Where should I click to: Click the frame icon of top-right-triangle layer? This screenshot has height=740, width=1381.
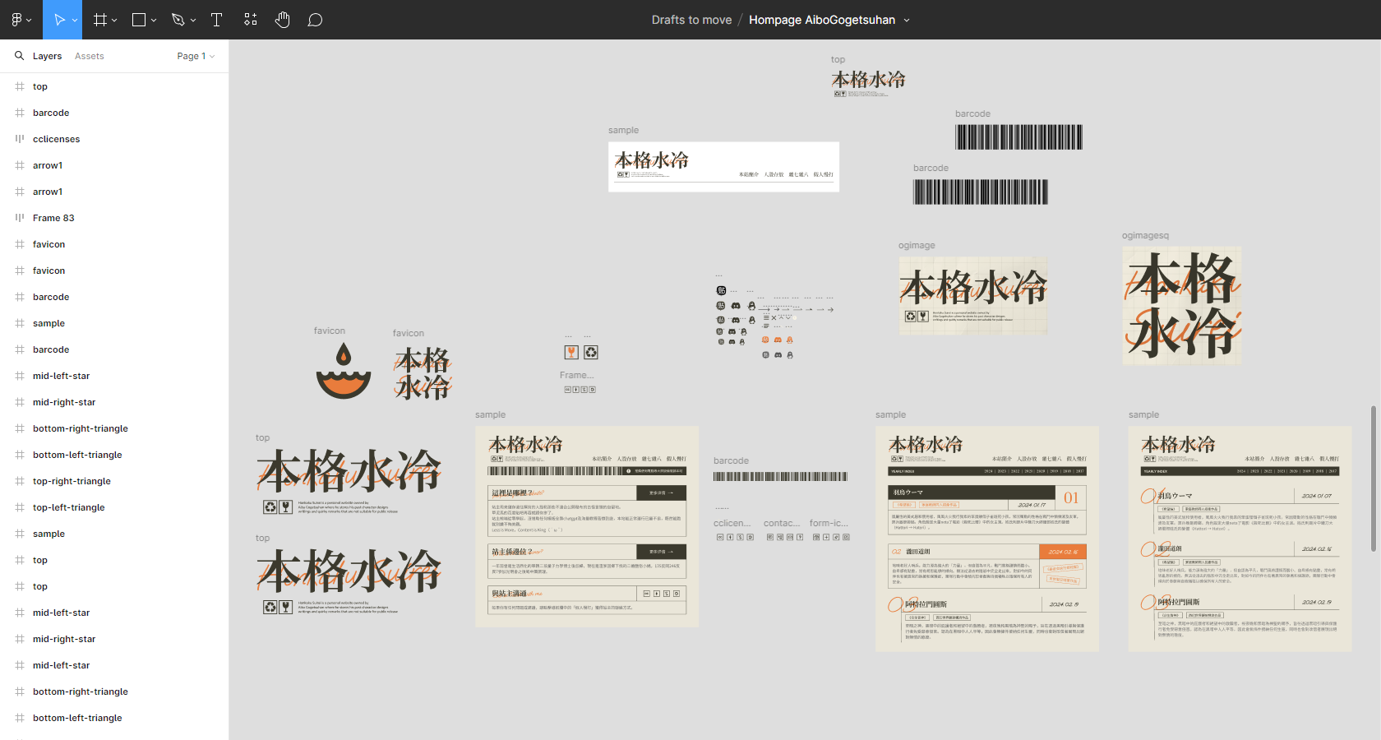click(x=20, y=481)
